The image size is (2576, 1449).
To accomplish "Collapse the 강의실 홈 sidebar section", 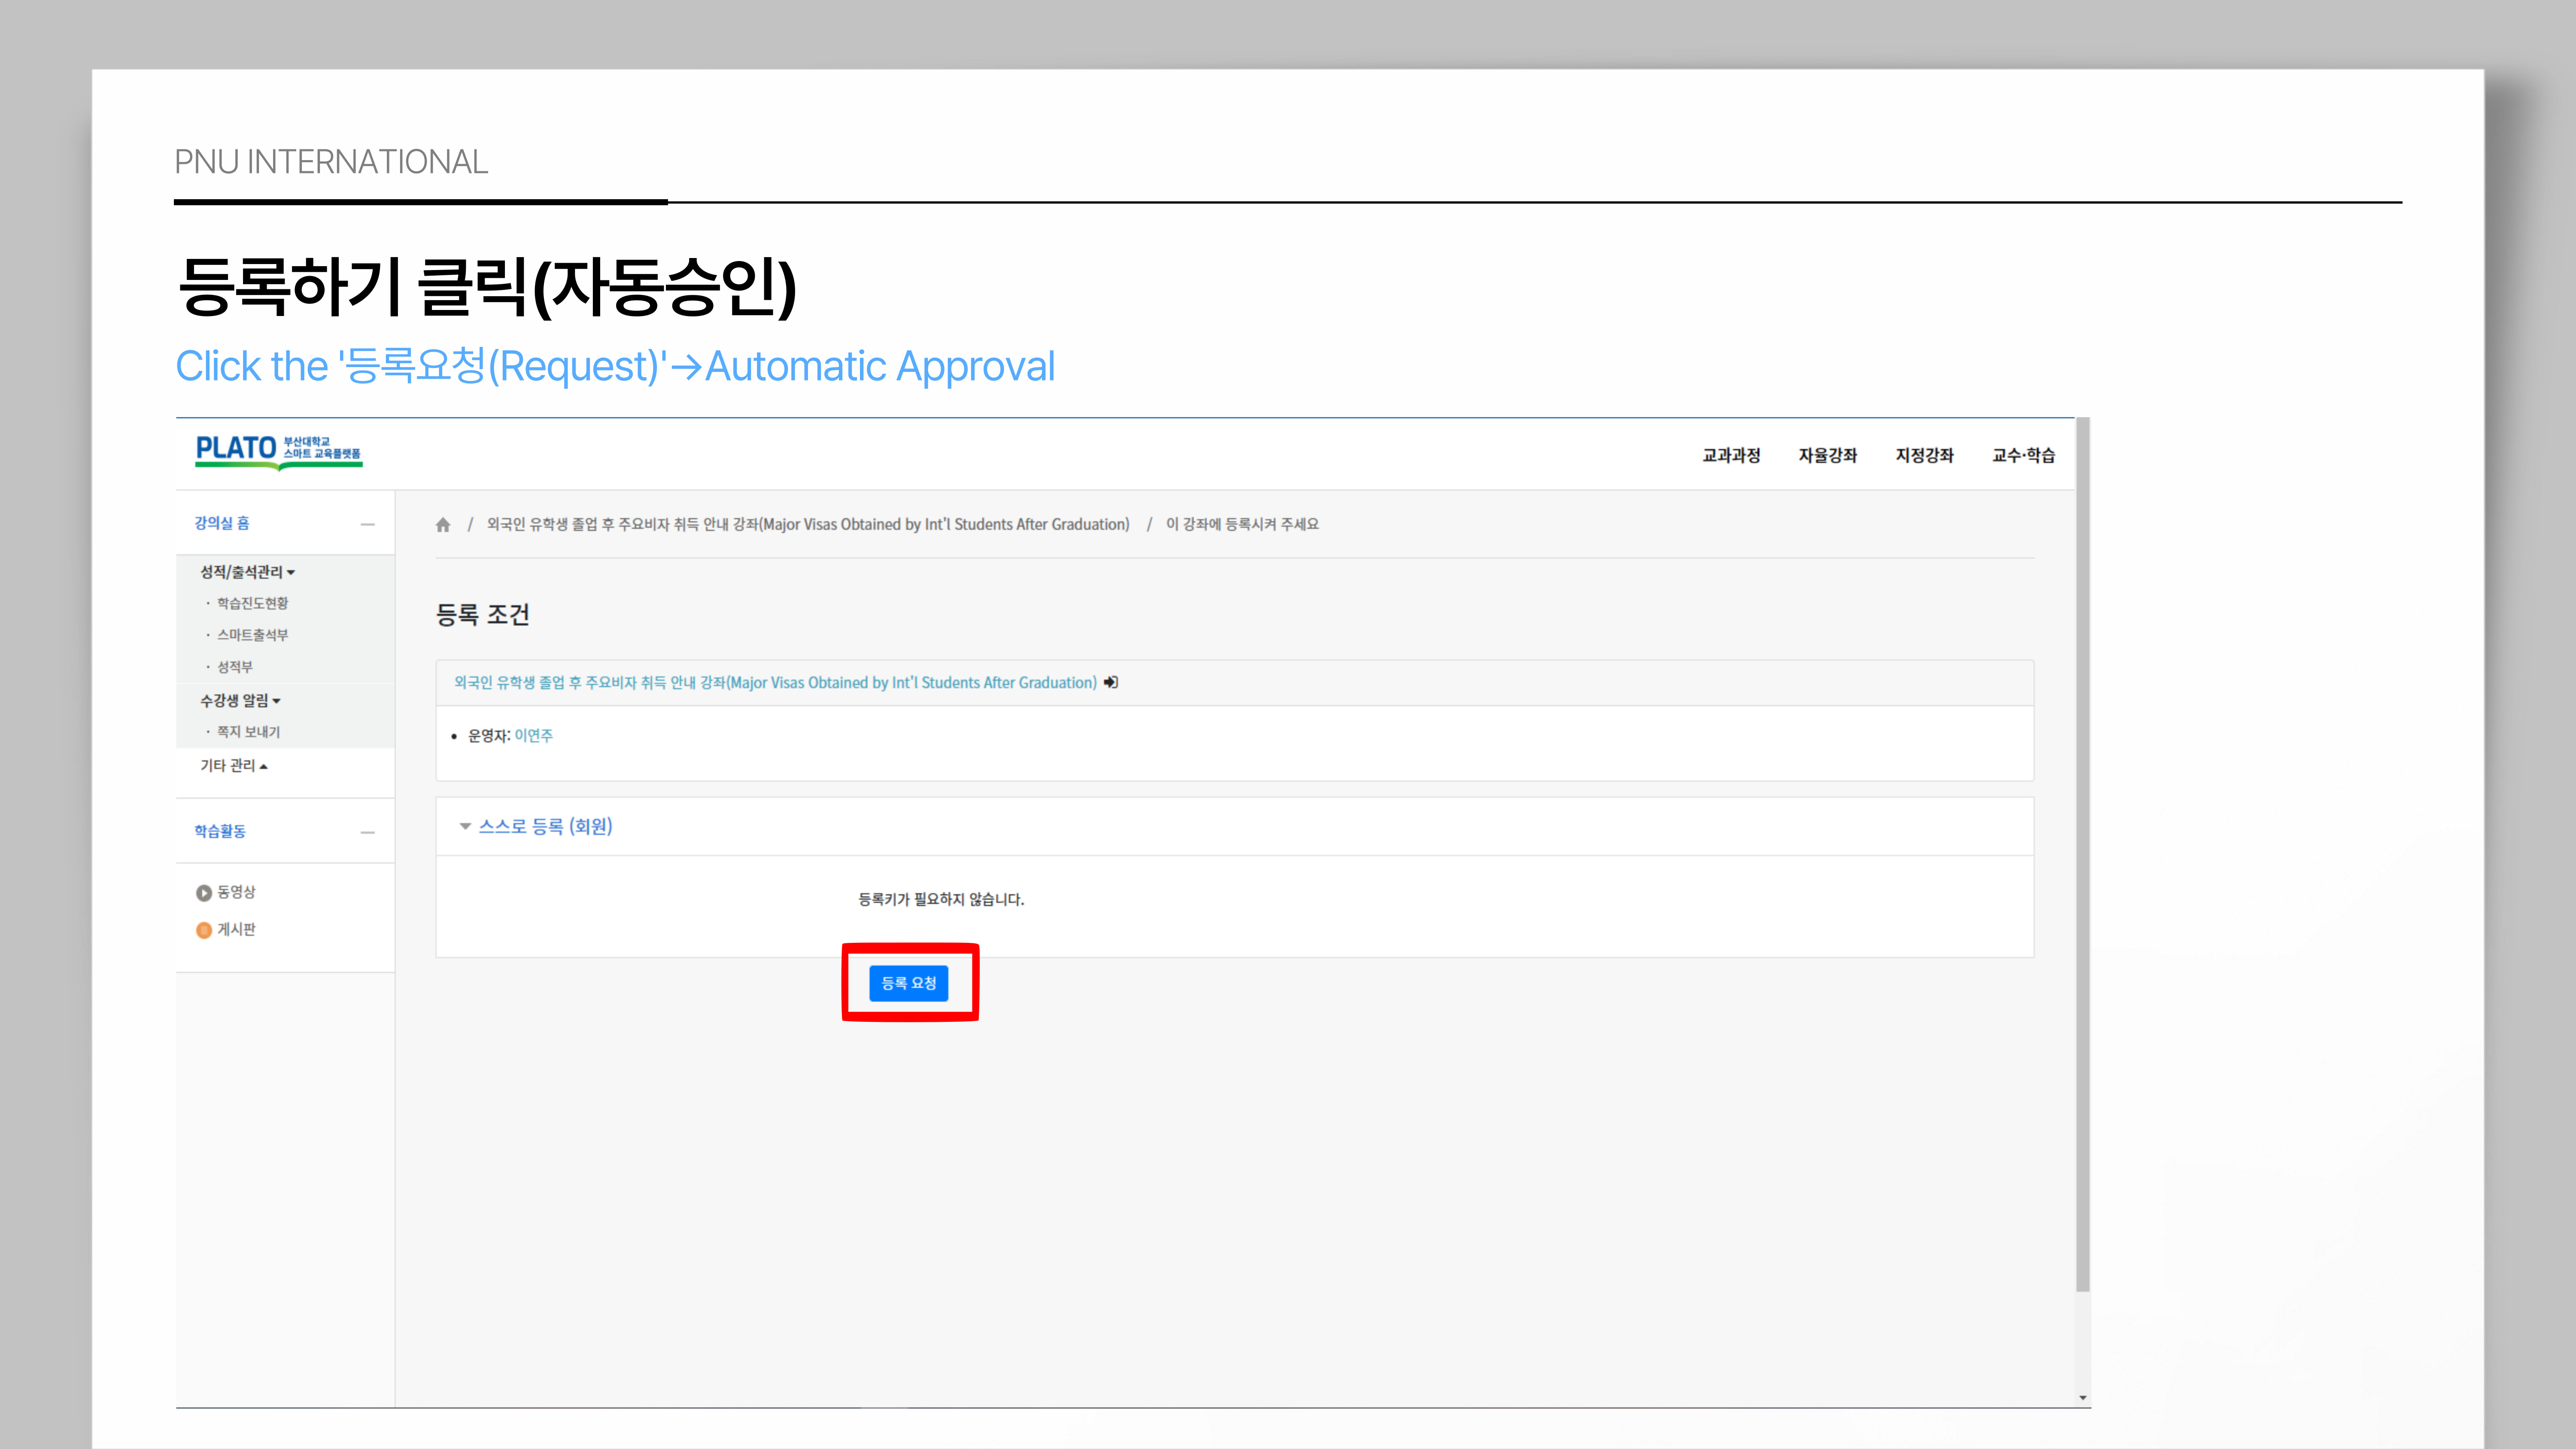I will 368,524.
